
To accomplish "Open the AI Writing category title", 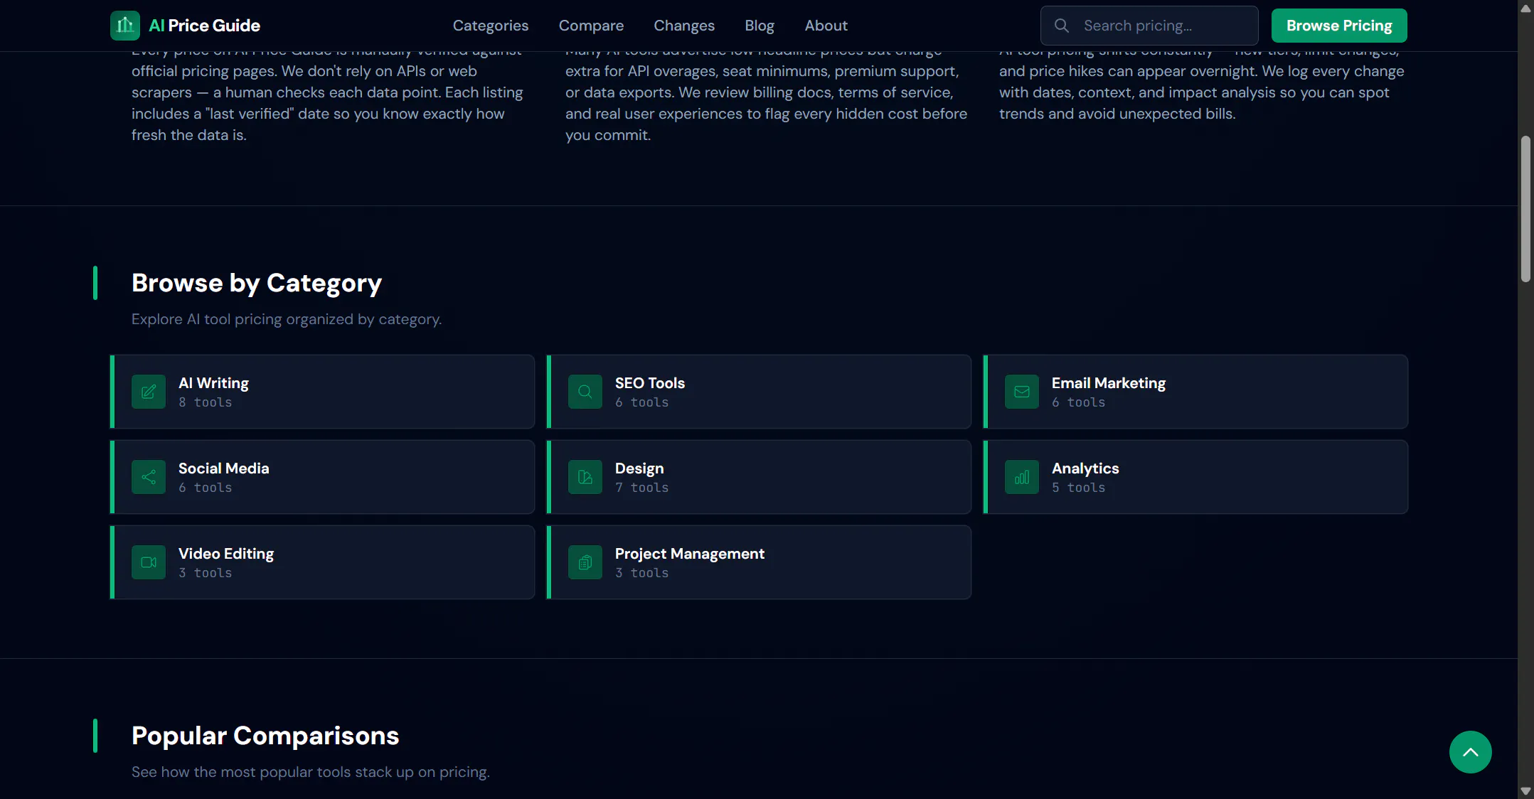I will pyautogui.click(x=213, y=383).
